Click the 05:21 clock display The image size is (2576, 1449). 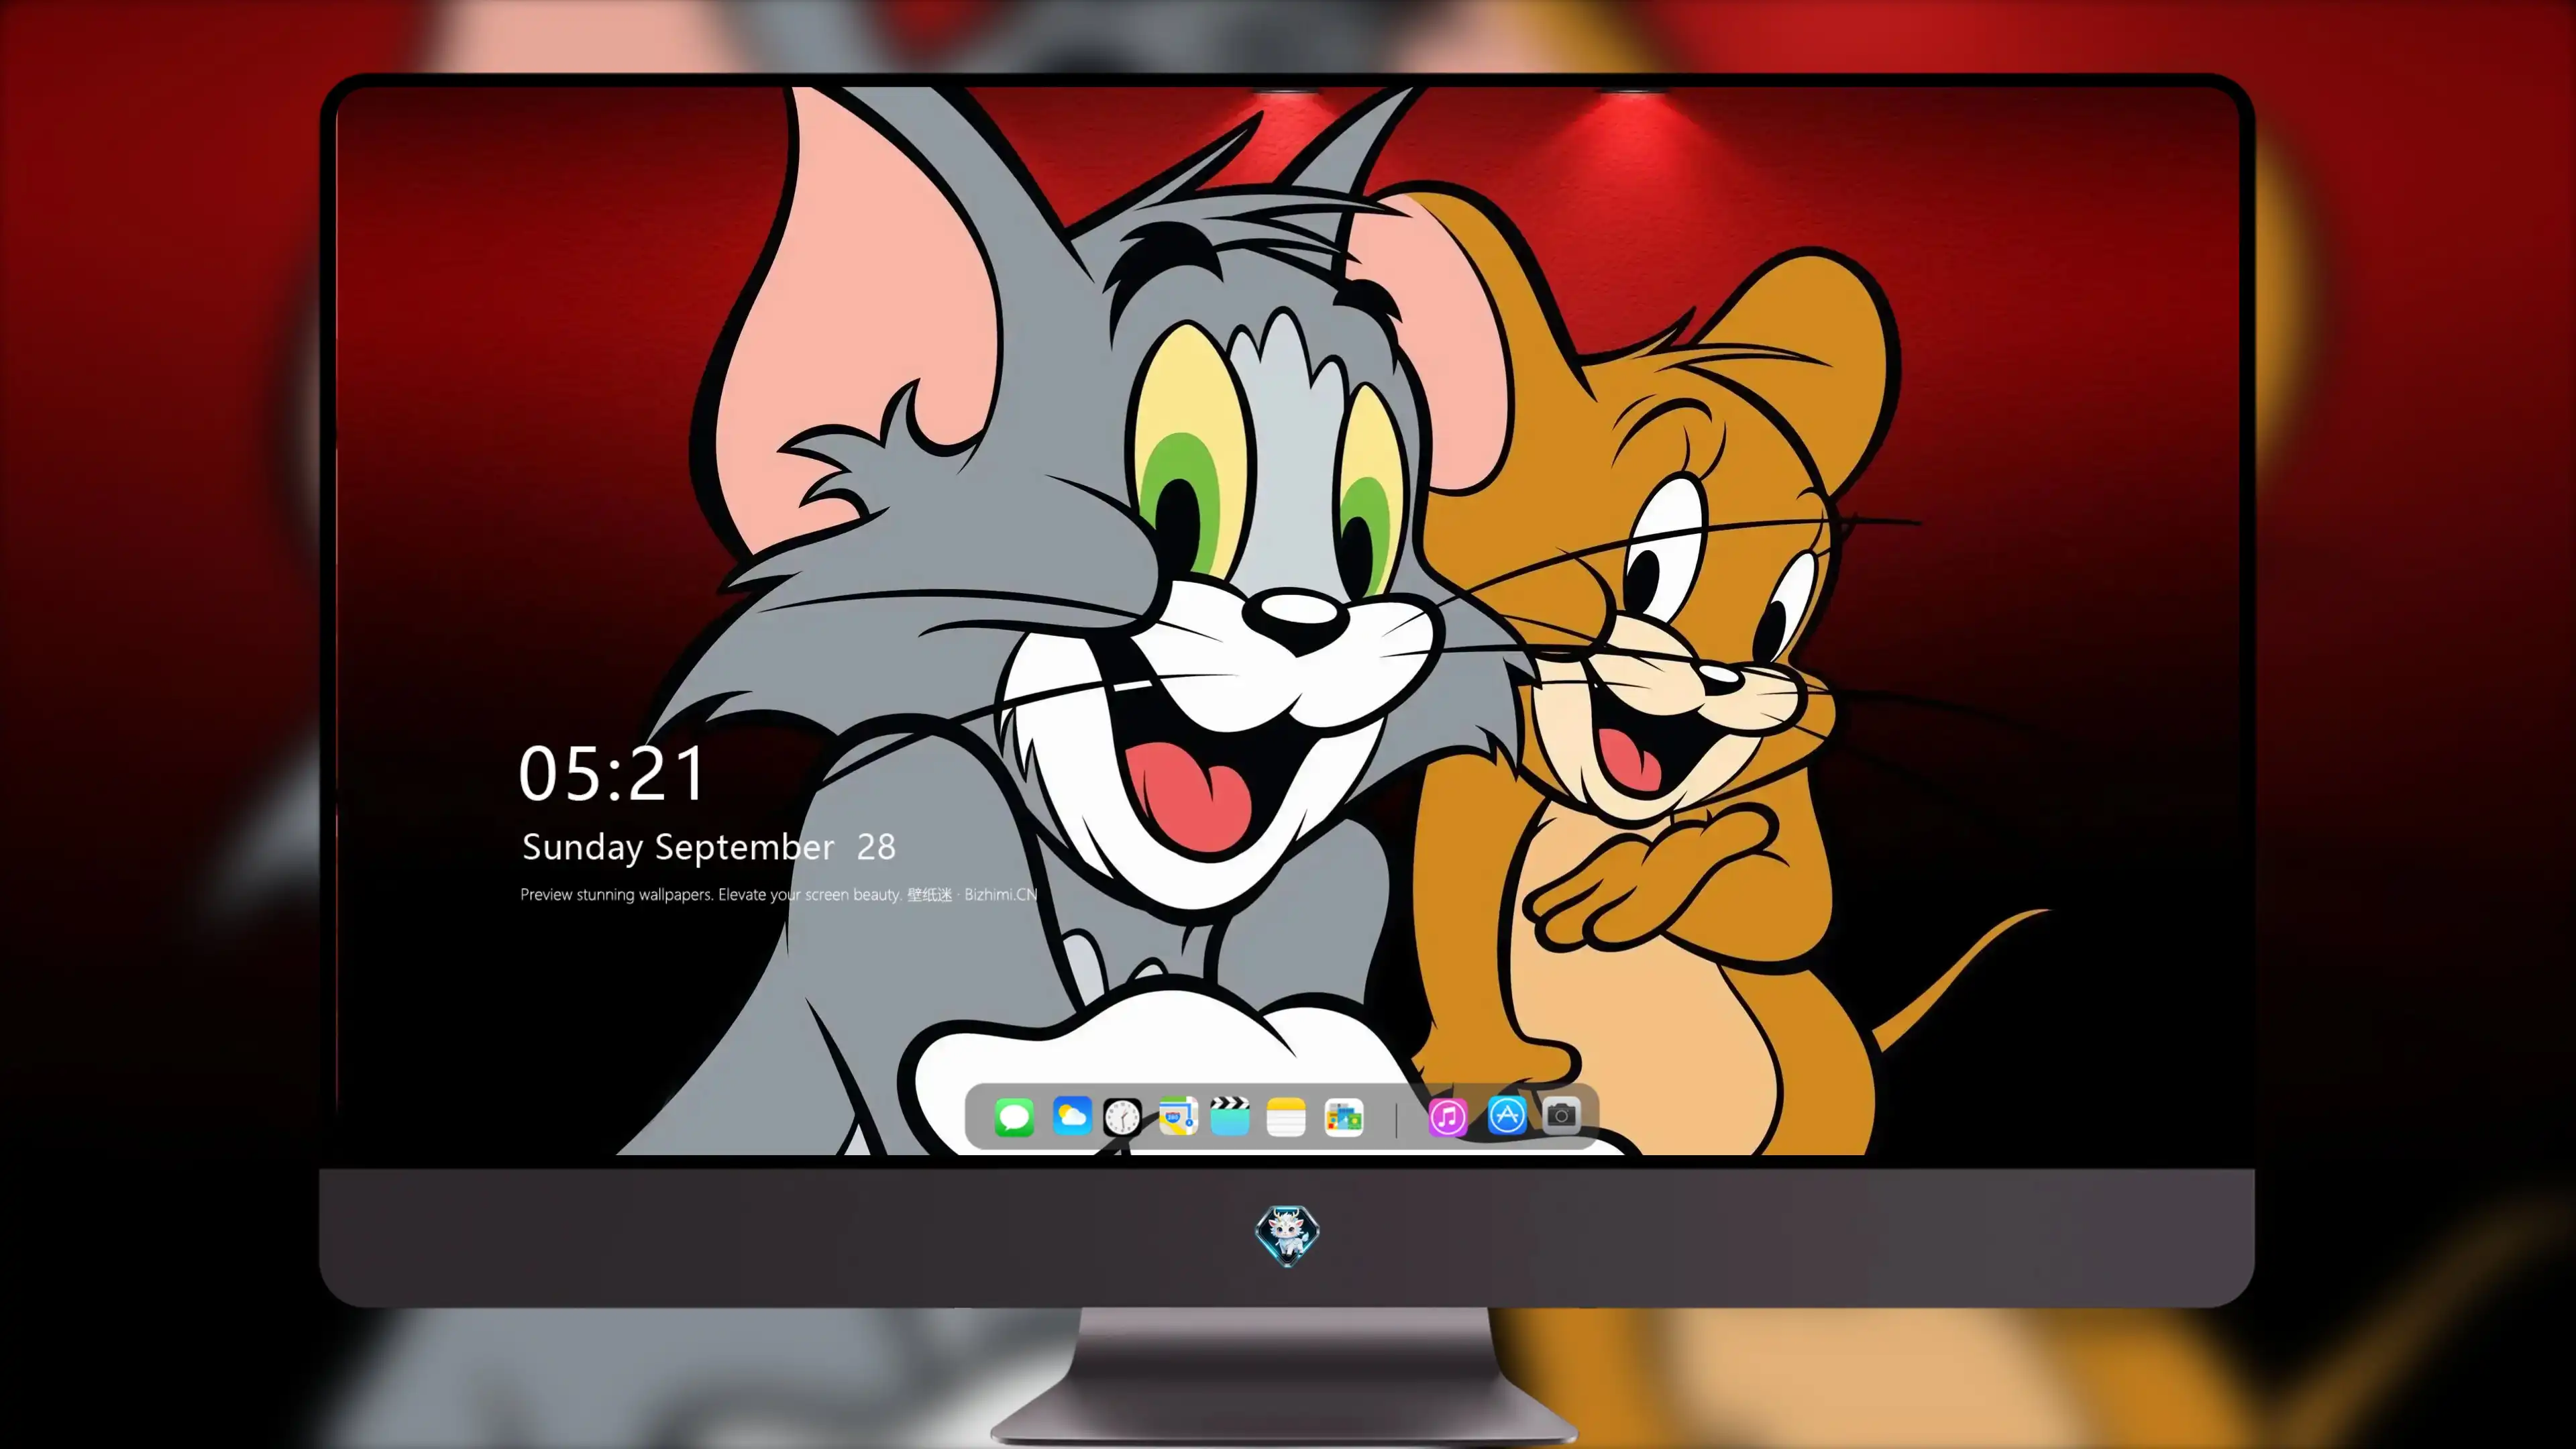click(x=611, y=774)
